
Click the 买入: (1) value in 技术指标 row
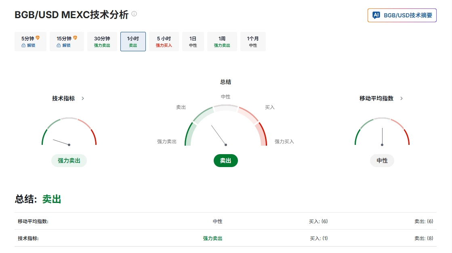coord(319,238)
